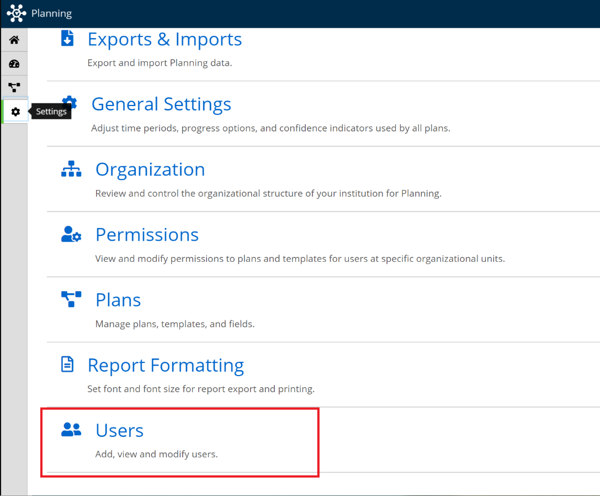Click the hierarchy icon beside the Plans heading
The width and height of the screenshot is (600, 496).
71,299
